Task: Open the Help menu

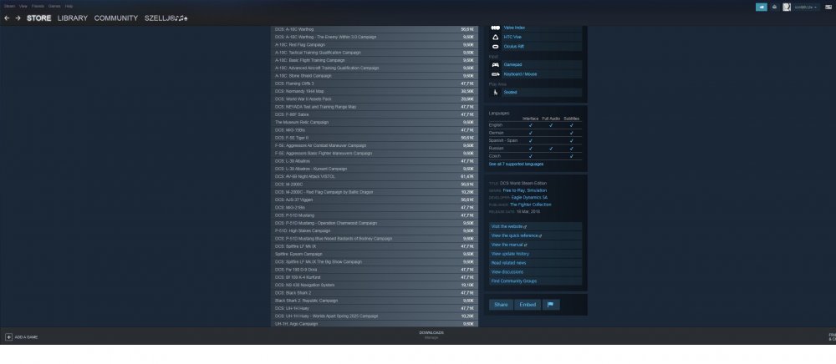Action: point(69,7)
